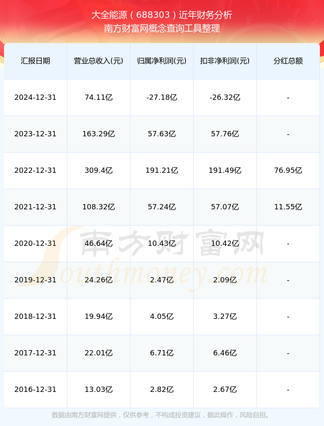Viewport: 324px width, 426px height.
Task: Click revenue value 46.64亿
Action: (99, 243)
